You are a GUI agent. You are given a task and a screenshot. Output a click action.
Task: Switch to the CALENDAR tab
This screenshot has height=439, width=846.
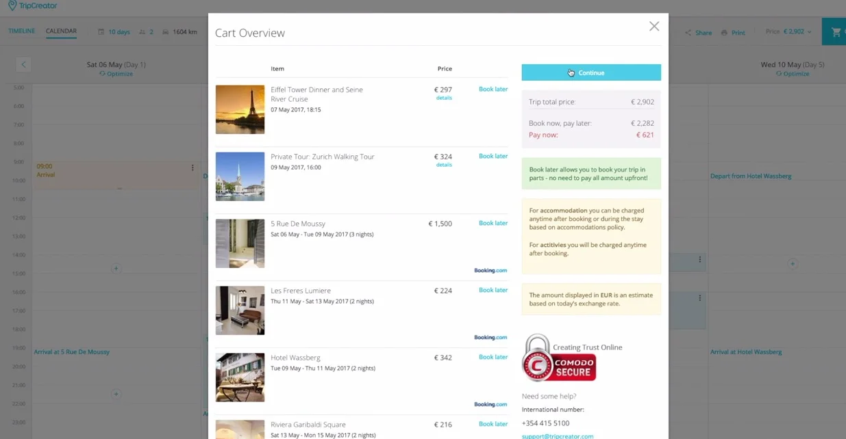point(61,31)
